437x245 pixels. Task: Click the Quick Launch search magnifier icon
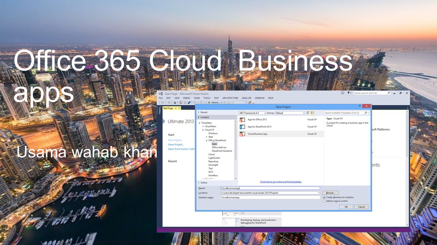(389, 93)
